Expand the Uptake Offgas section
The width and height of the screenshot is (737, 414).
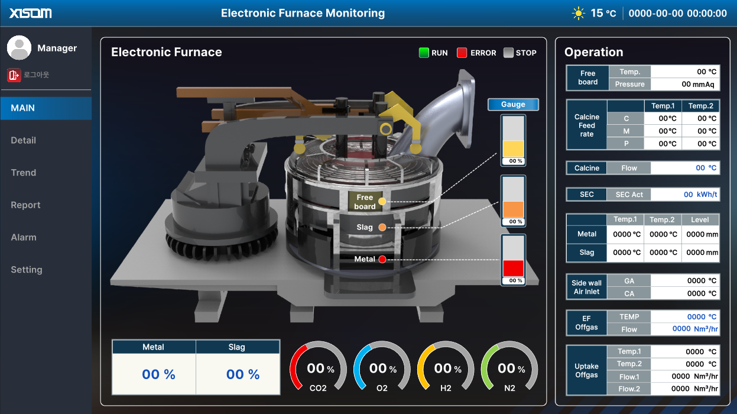pos(586,370)
